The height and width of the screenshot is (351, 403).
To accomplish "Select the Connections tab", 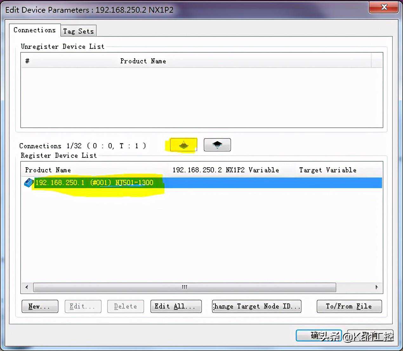I will 35,30.
